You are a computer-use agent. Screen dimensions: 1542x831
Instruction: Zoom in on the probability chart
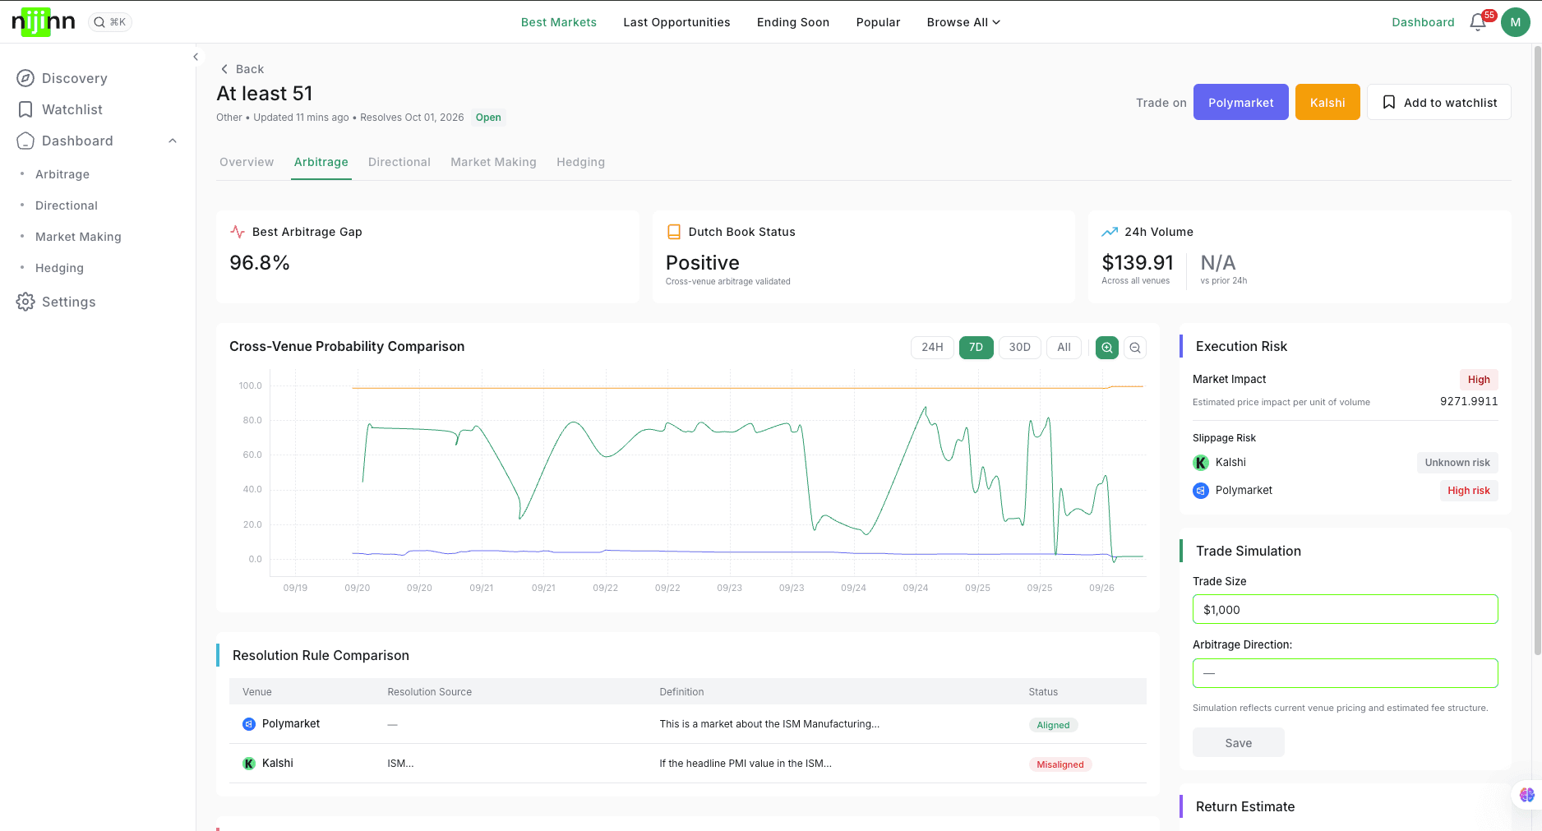pyautogui.click(x=1107, y=348)
